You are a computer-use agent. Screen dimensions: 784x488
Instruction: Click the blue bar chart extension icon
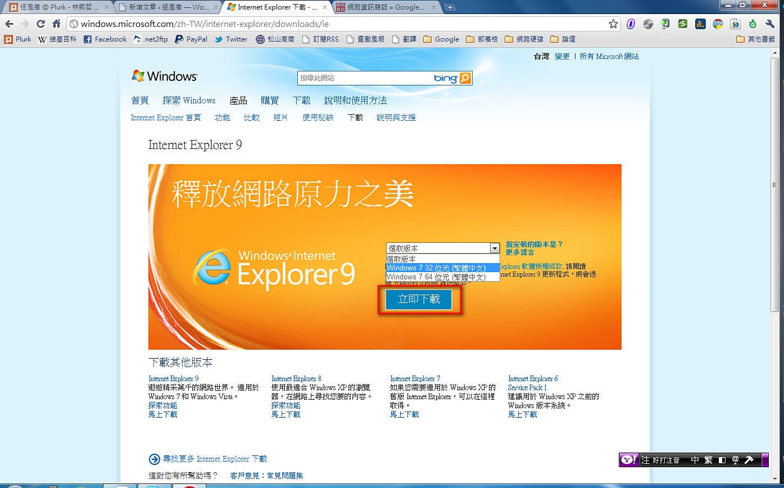700,24
